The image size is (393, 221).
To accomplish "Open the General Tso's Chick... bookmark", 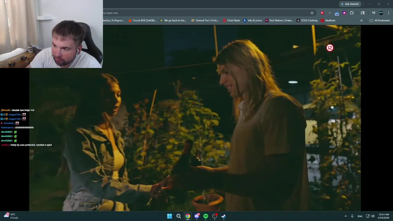I will pos(205,21).
